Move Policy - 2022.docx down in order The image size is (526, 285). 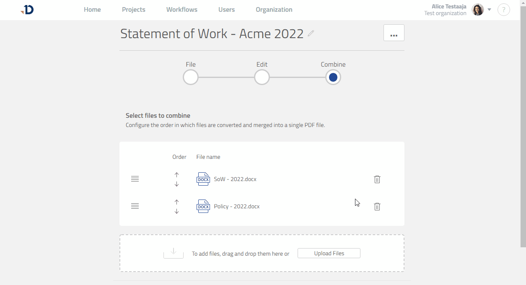(x=176, y=211)
